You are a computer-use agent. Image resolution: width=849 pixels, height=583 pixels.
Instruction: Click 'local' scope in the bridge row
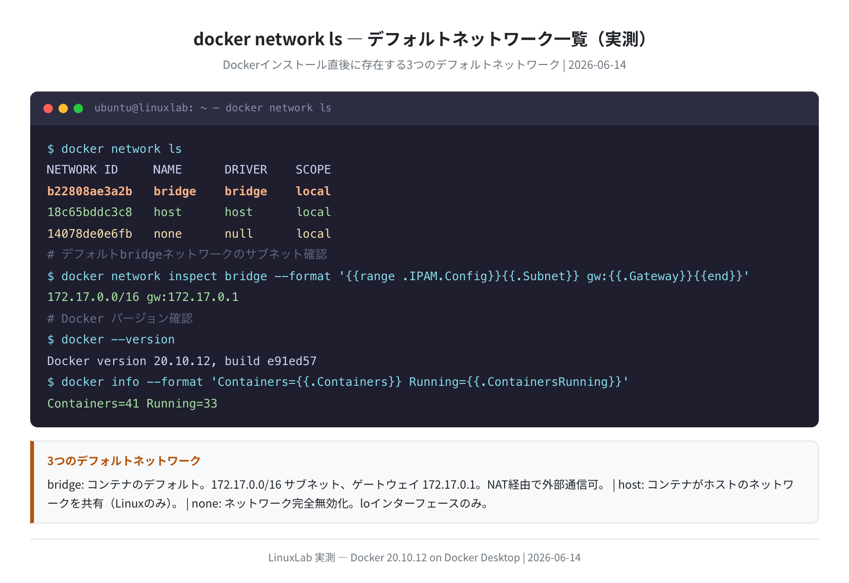(x=313, y=192)
